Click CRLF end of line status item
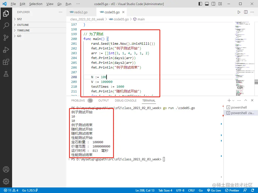The width and height of the screenshot is (258, 193). click(x=191, y=190)
